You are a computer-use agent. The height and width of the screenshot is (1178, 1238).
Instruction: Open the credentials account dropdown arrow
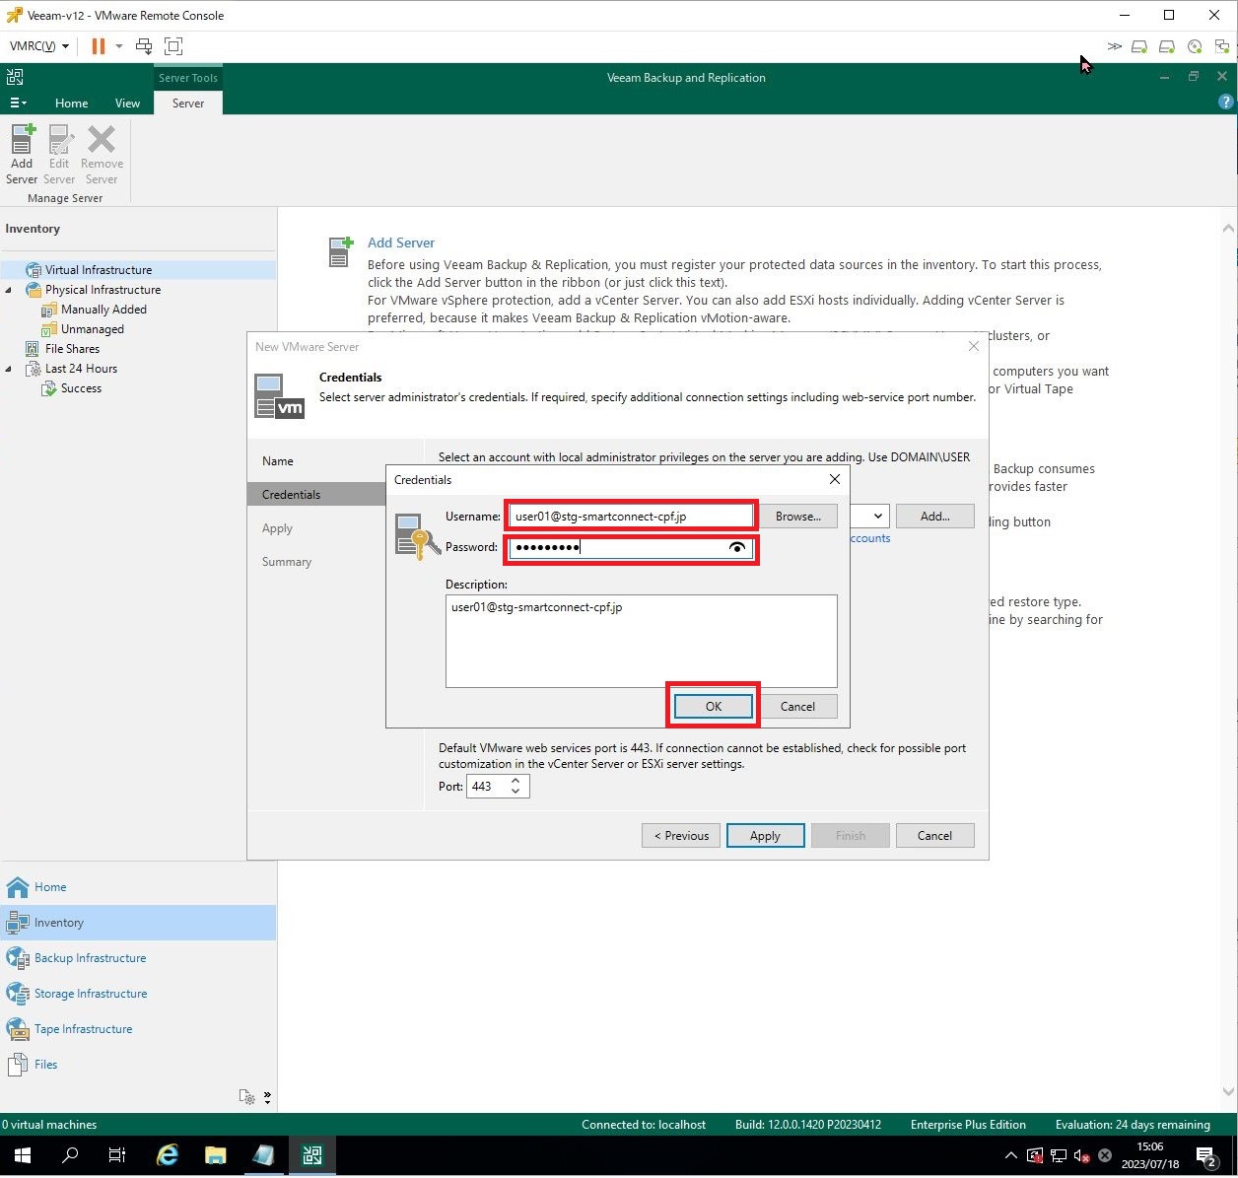(877, 516)
